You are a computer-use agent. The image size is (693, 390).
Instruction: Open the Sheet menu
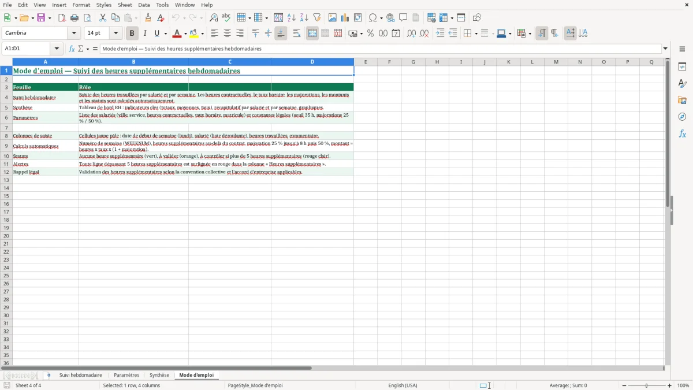(125, 5)
